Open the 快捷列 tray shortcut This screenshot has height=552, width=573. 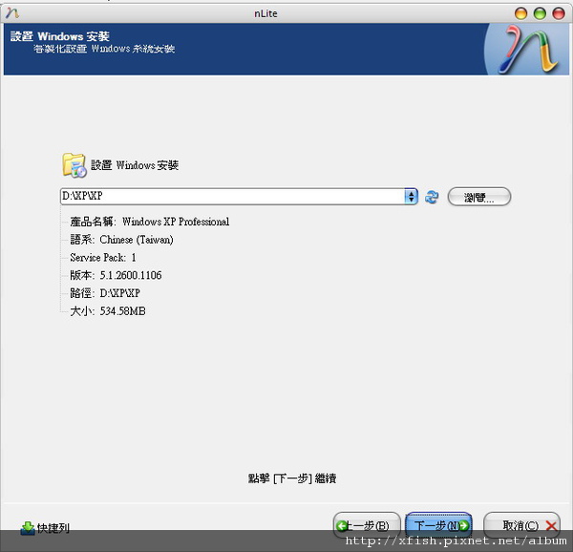pos(45,527)
